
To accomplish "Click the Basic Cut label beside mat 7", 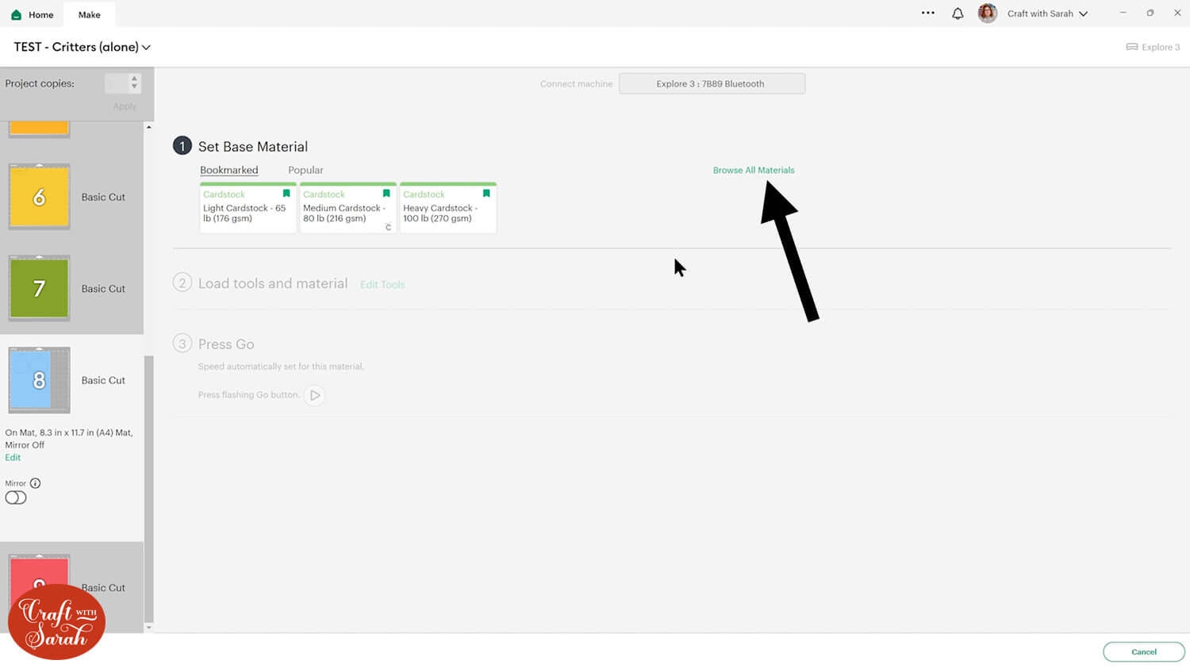I will coord(103,289).
